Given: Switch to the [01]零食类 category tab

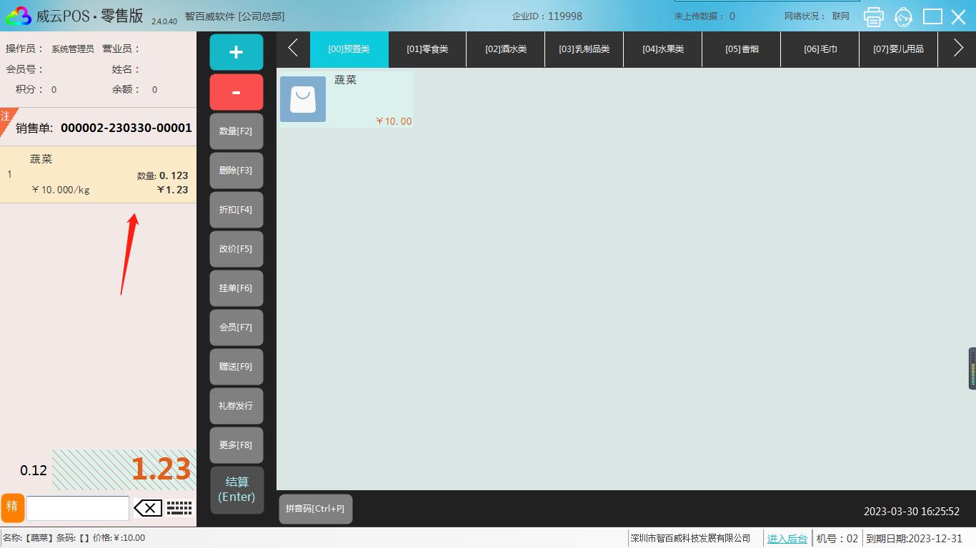Looking at the screenshot, I should (427, 49).
